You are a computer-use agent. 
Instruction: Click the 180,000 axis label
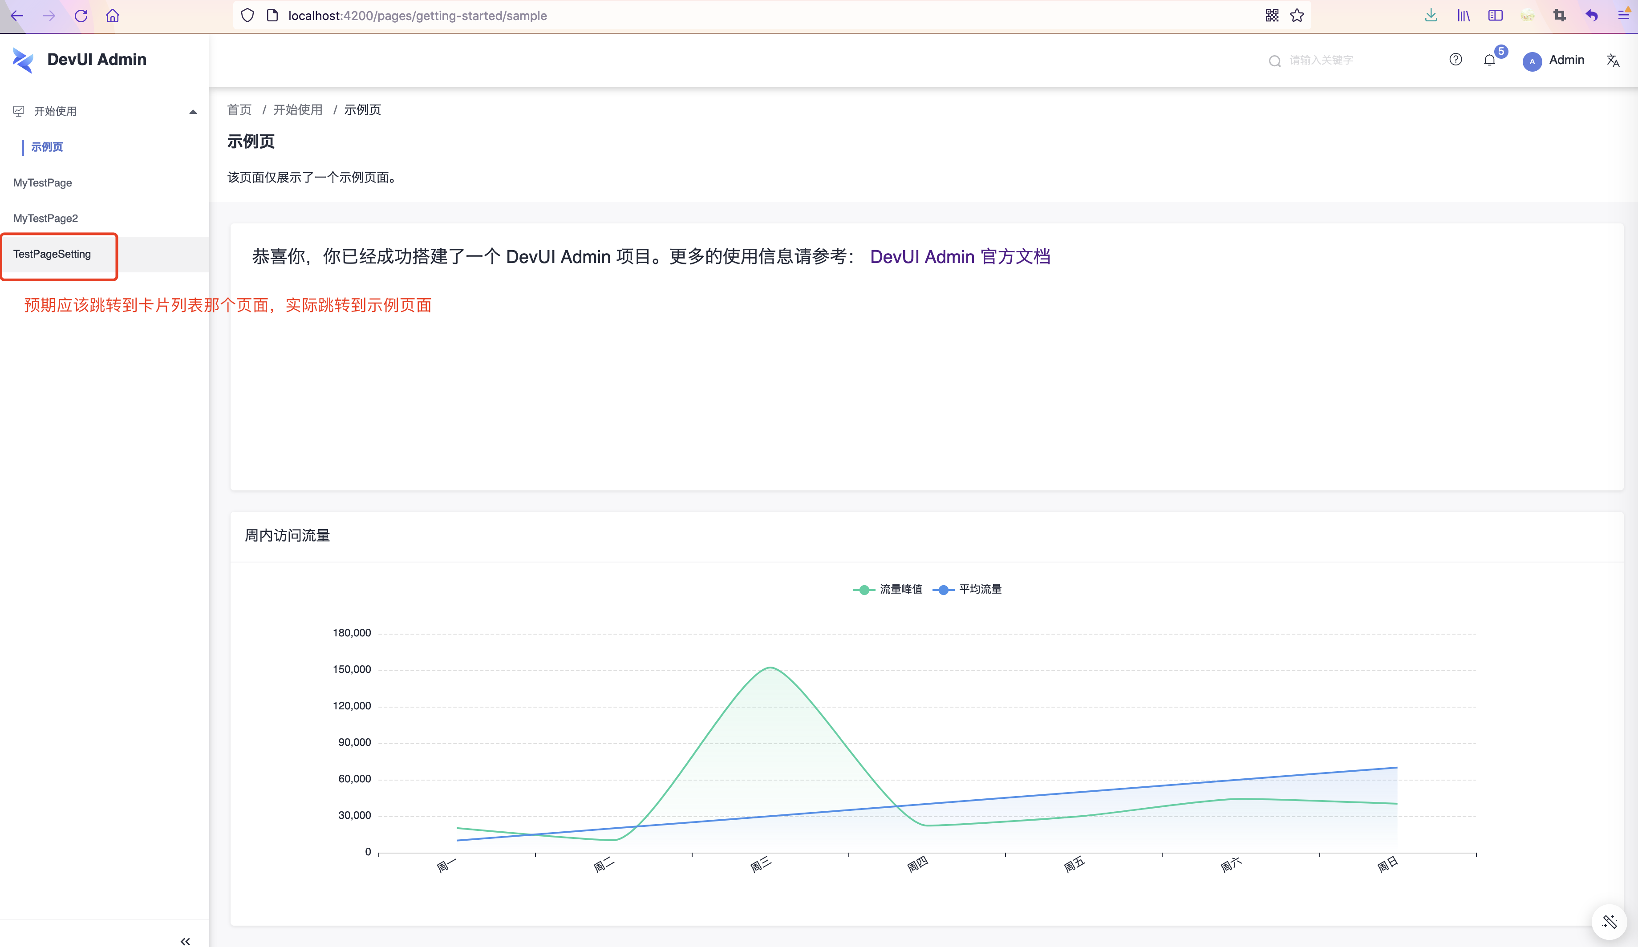point(352,633)
